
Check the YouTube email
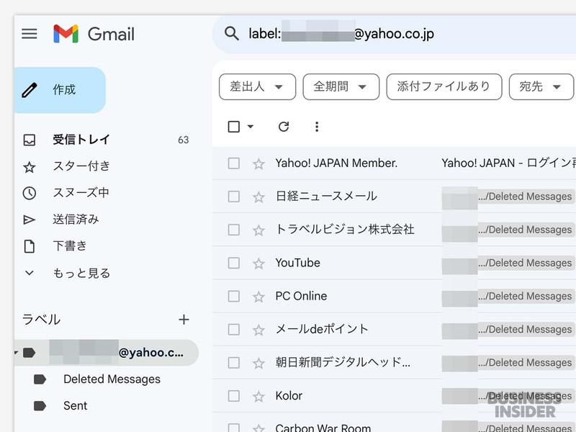coord(233,263)
